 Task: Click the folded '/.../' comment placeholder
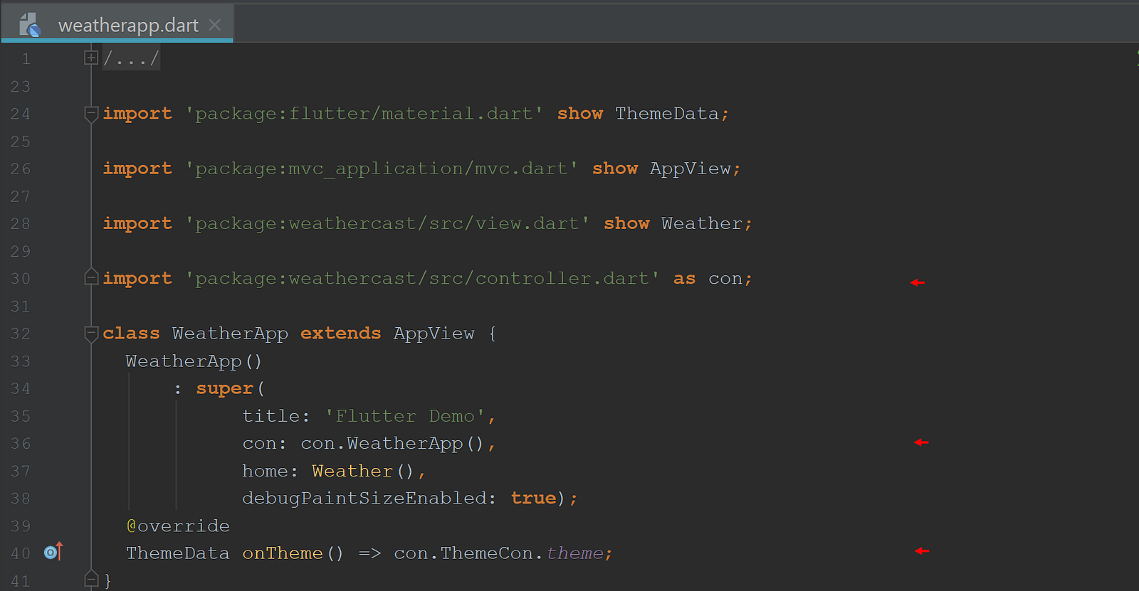pos(132,58)
